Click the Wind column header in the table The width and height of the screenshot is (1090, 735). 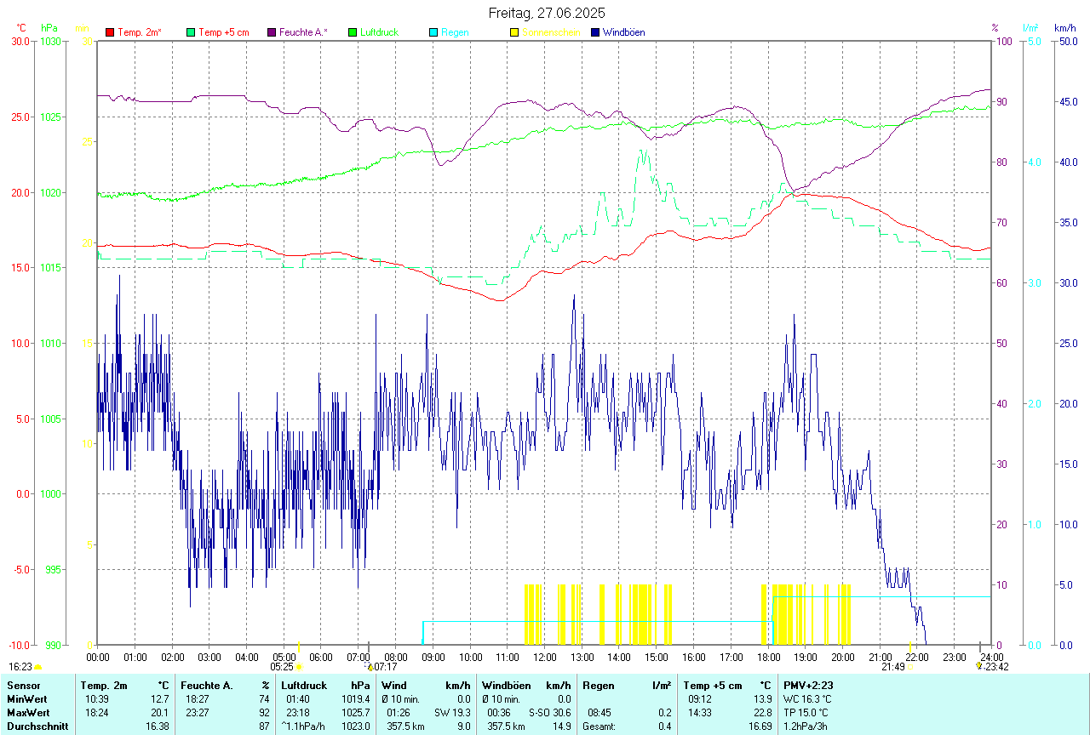[394, 686]
